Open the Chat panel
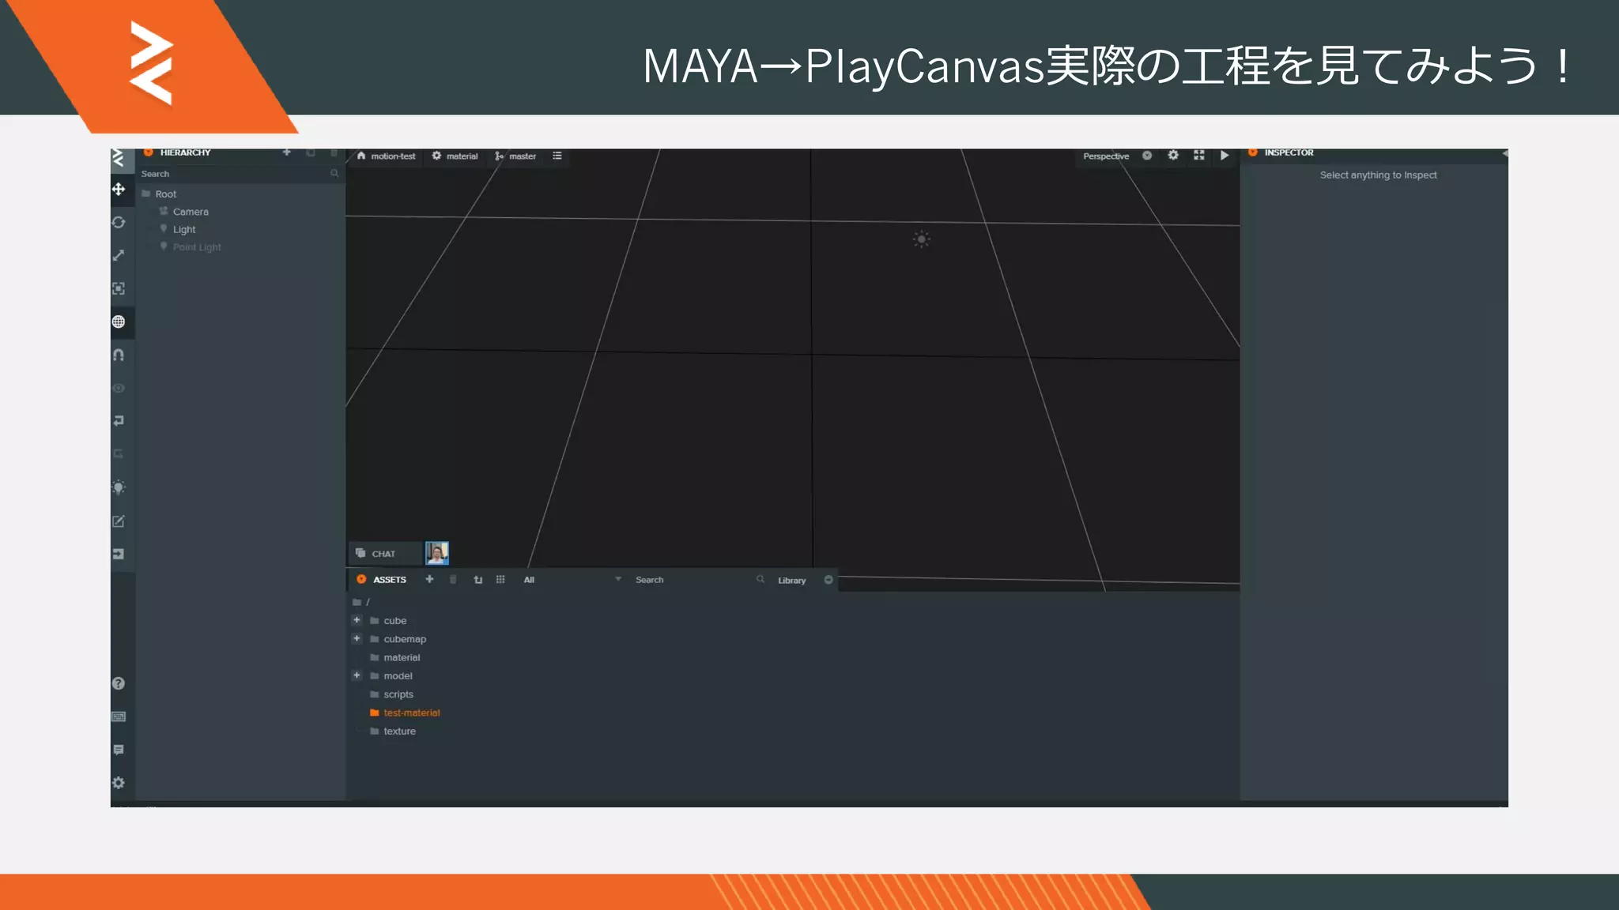The width and height of the screenshot is (1619, 910). click(x=384, y=554)
